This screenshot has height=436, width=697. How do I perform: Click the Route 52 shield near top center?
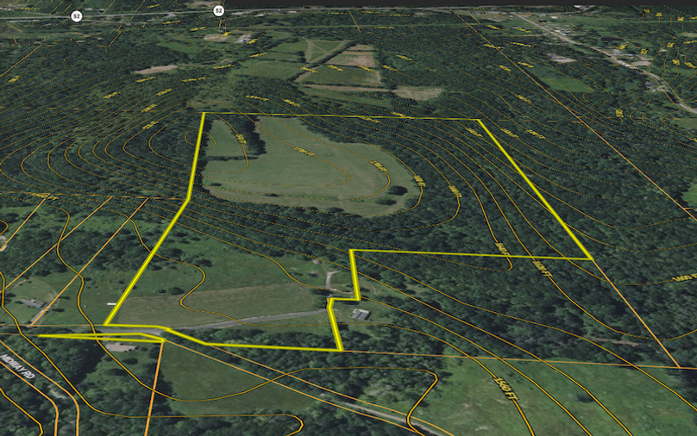coord(218,10)
